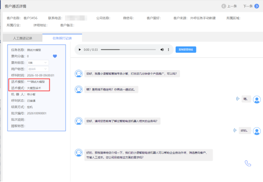Viewport: 263px width, 182px height.
Task: Click the customer's 好的 reply bubble
Action: [x=244, y=131]
